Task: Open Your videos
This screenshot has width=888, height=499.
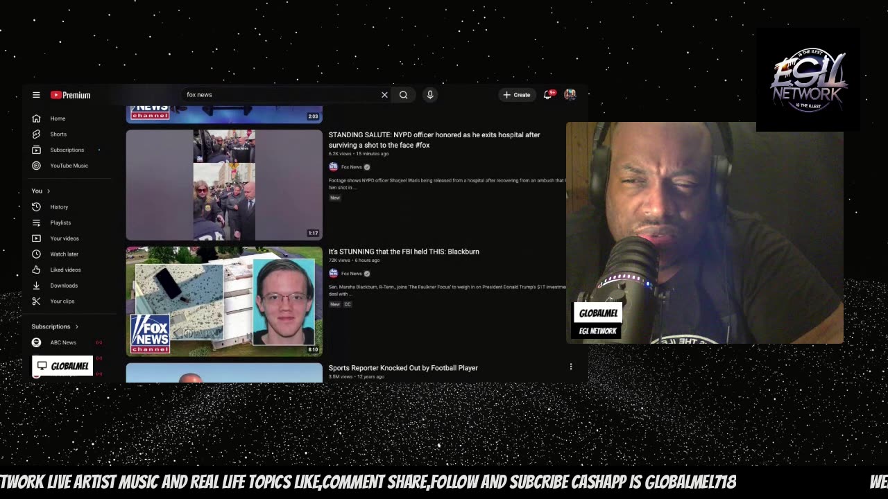Action: [x=65, y=238]
